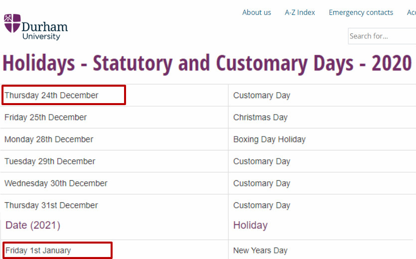Image resolution: width=416 pixels, height=259 pixels.
Task: Click the Boxing Day Holiday entry
Action: coord(270,139)
